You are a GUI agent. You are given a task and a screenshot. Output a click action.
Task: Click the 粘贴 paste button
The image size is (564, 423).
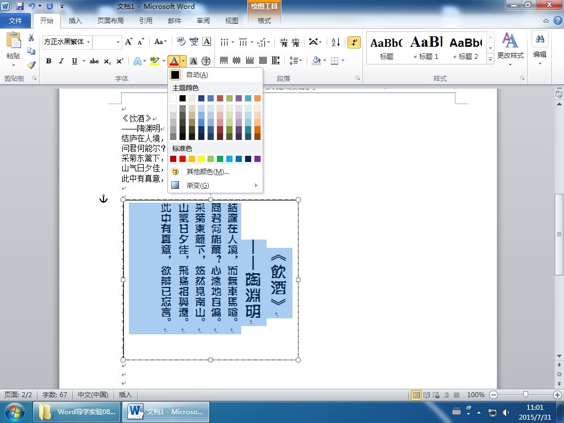coord(13,49)
